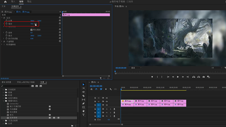Create new custom bin in Effects panel
Image resolution: width=226 pixels, height=127 pixels.
[72, 126]
